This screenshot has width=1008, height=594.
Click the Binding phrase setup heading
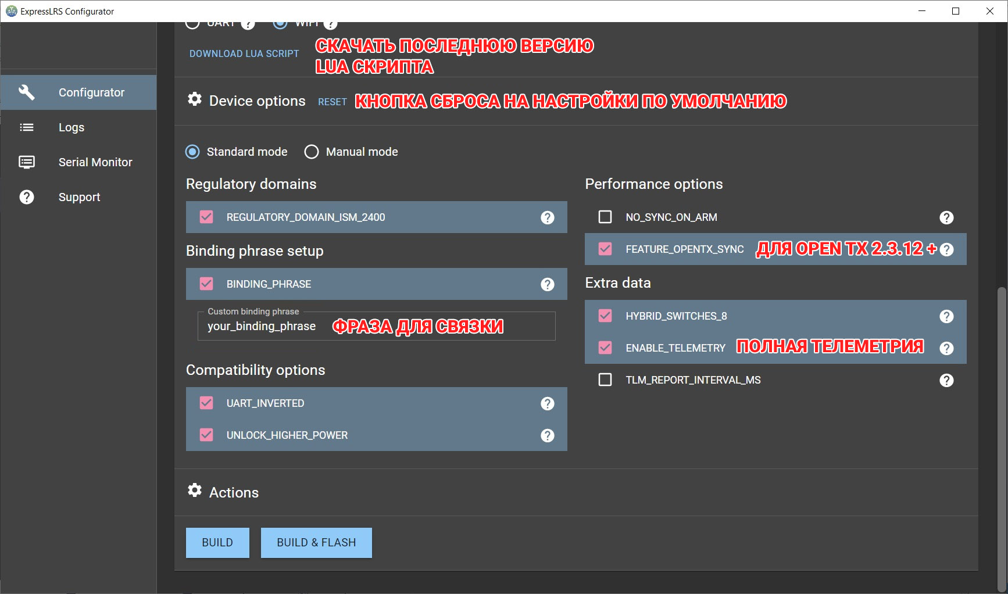click(x=255, y=251)
